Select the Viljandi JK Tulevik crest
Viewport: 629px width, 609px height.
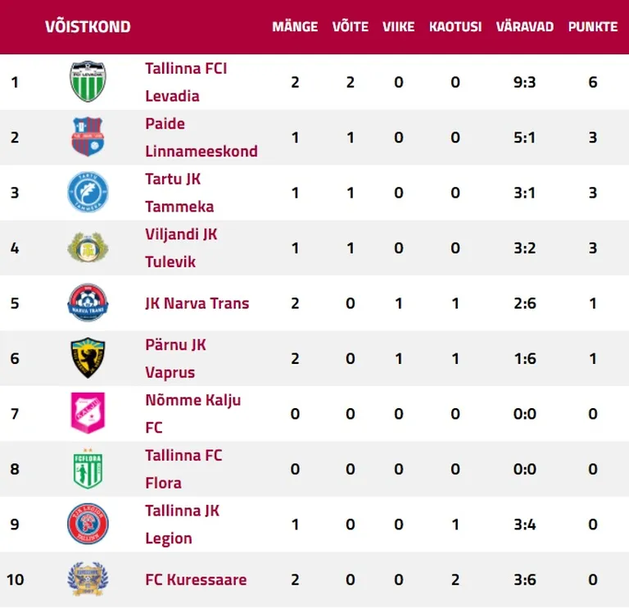(88, 248)
